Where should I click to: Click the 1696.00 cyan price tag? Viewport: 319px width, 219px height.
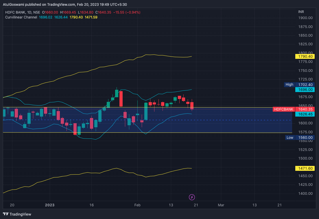click(305, 89)
